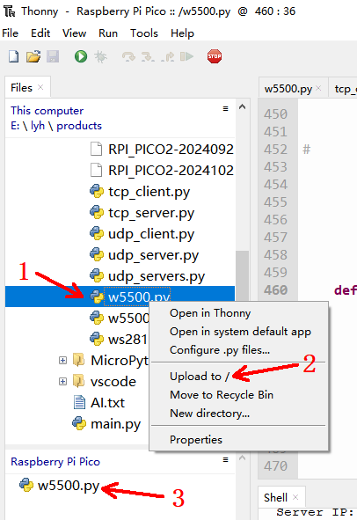
Task: Expand the MicroPyt folder tree node
Action: [x=62, y=360]
